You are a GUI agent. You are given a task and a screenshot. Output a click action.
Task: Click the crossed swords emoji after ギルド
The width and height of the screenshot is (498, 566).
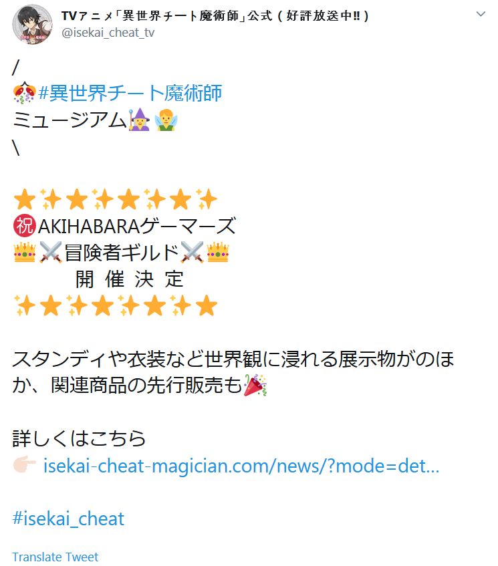pyautogui.click(x=192, y=253)
